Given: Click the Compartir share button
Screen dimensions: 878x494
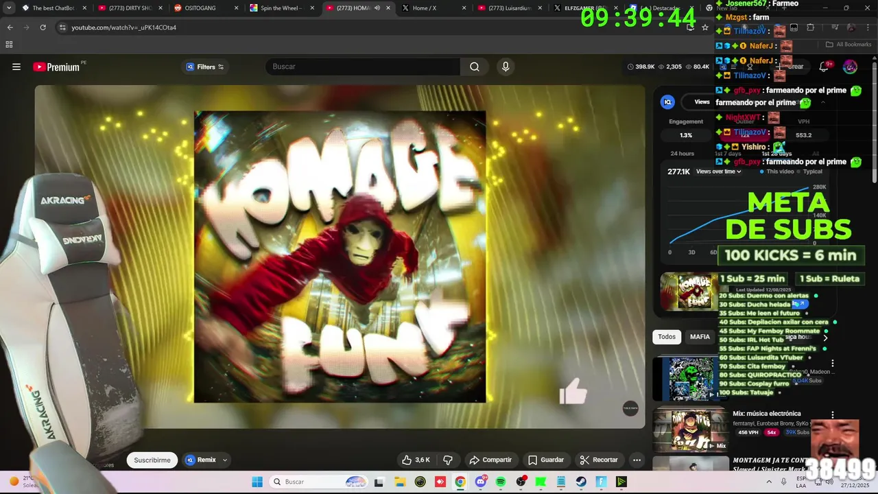Looking at the screenshot, I should [x=490, y=460].
